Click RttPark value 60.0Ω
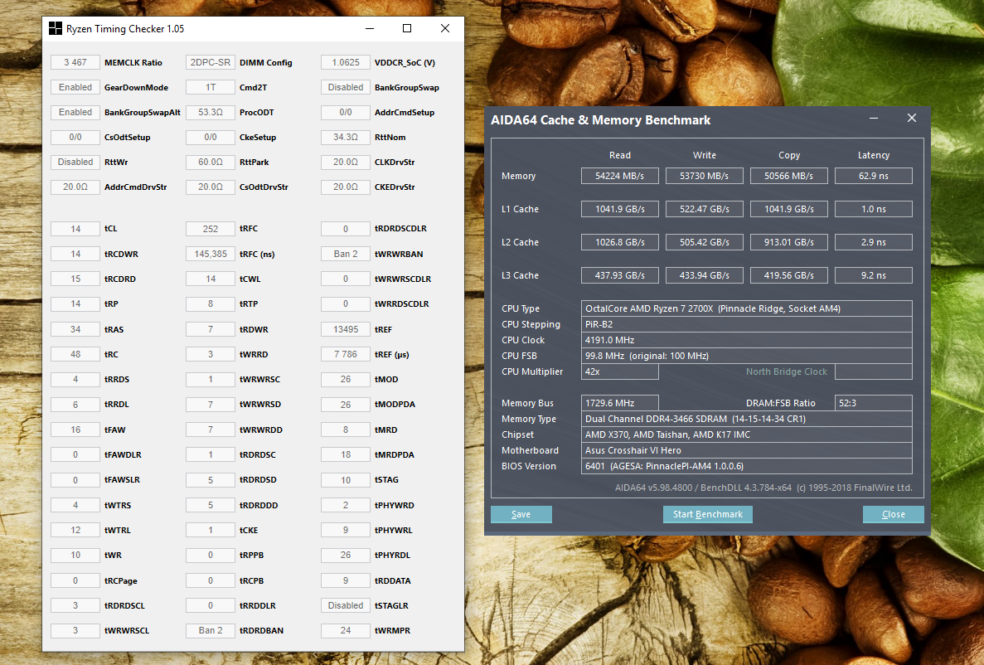Viewport: 984px width, 665px height. (211, 162)
